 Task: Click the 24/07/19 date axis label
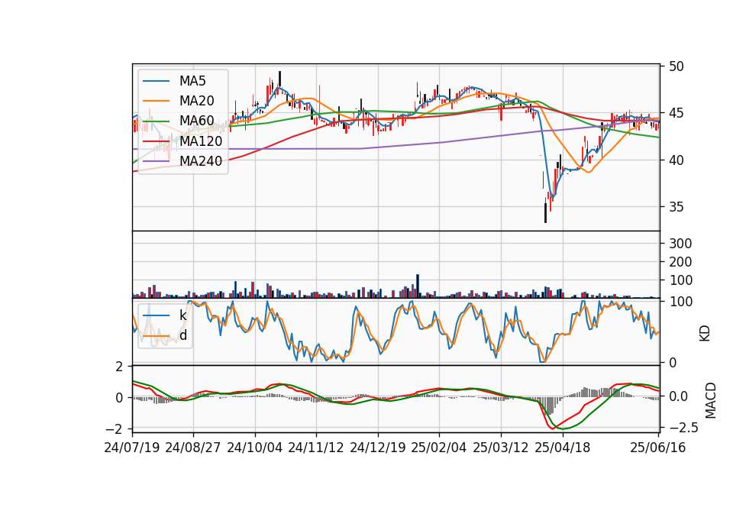(132, 448)
